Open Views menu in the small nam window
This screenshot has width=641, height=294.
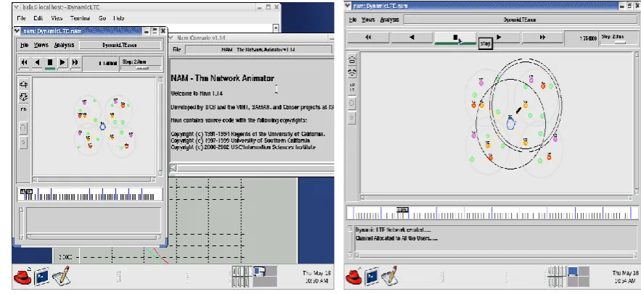41,46
